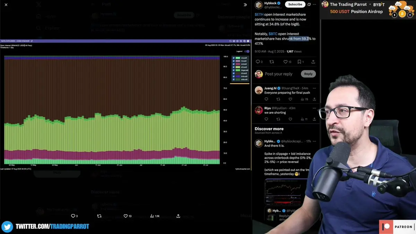Like Riyu's comment
This screenshot has height=234, width=416.
[290, 119]
